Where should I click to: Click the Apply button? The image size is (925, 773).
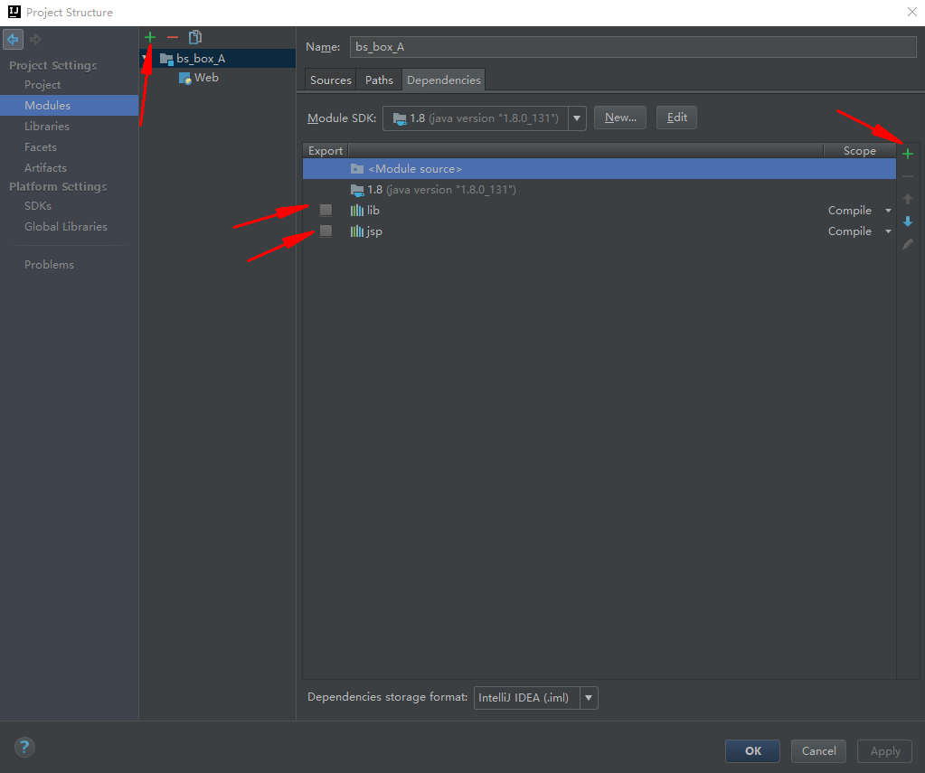885,751
